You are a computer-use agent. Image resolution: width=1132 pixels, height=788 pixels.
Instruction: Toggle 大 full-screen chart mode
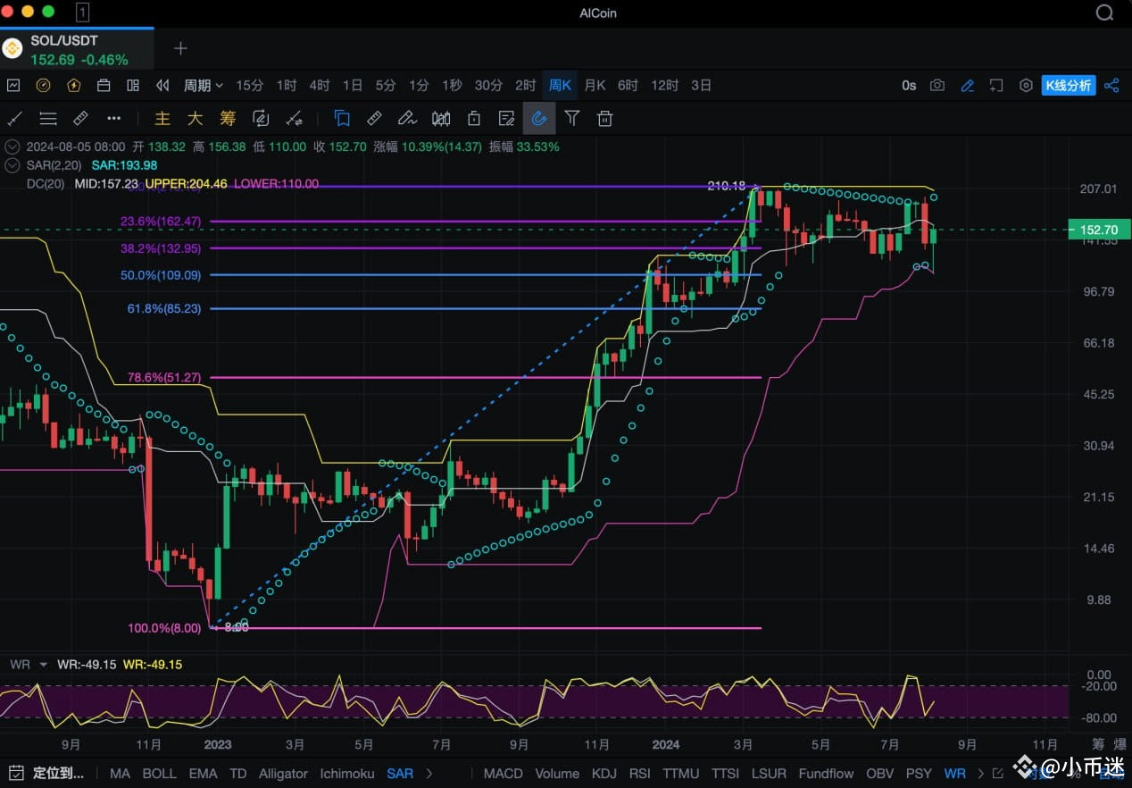195,118
